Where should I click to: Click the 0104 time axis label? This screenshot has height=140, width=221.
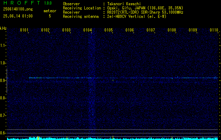87,30
